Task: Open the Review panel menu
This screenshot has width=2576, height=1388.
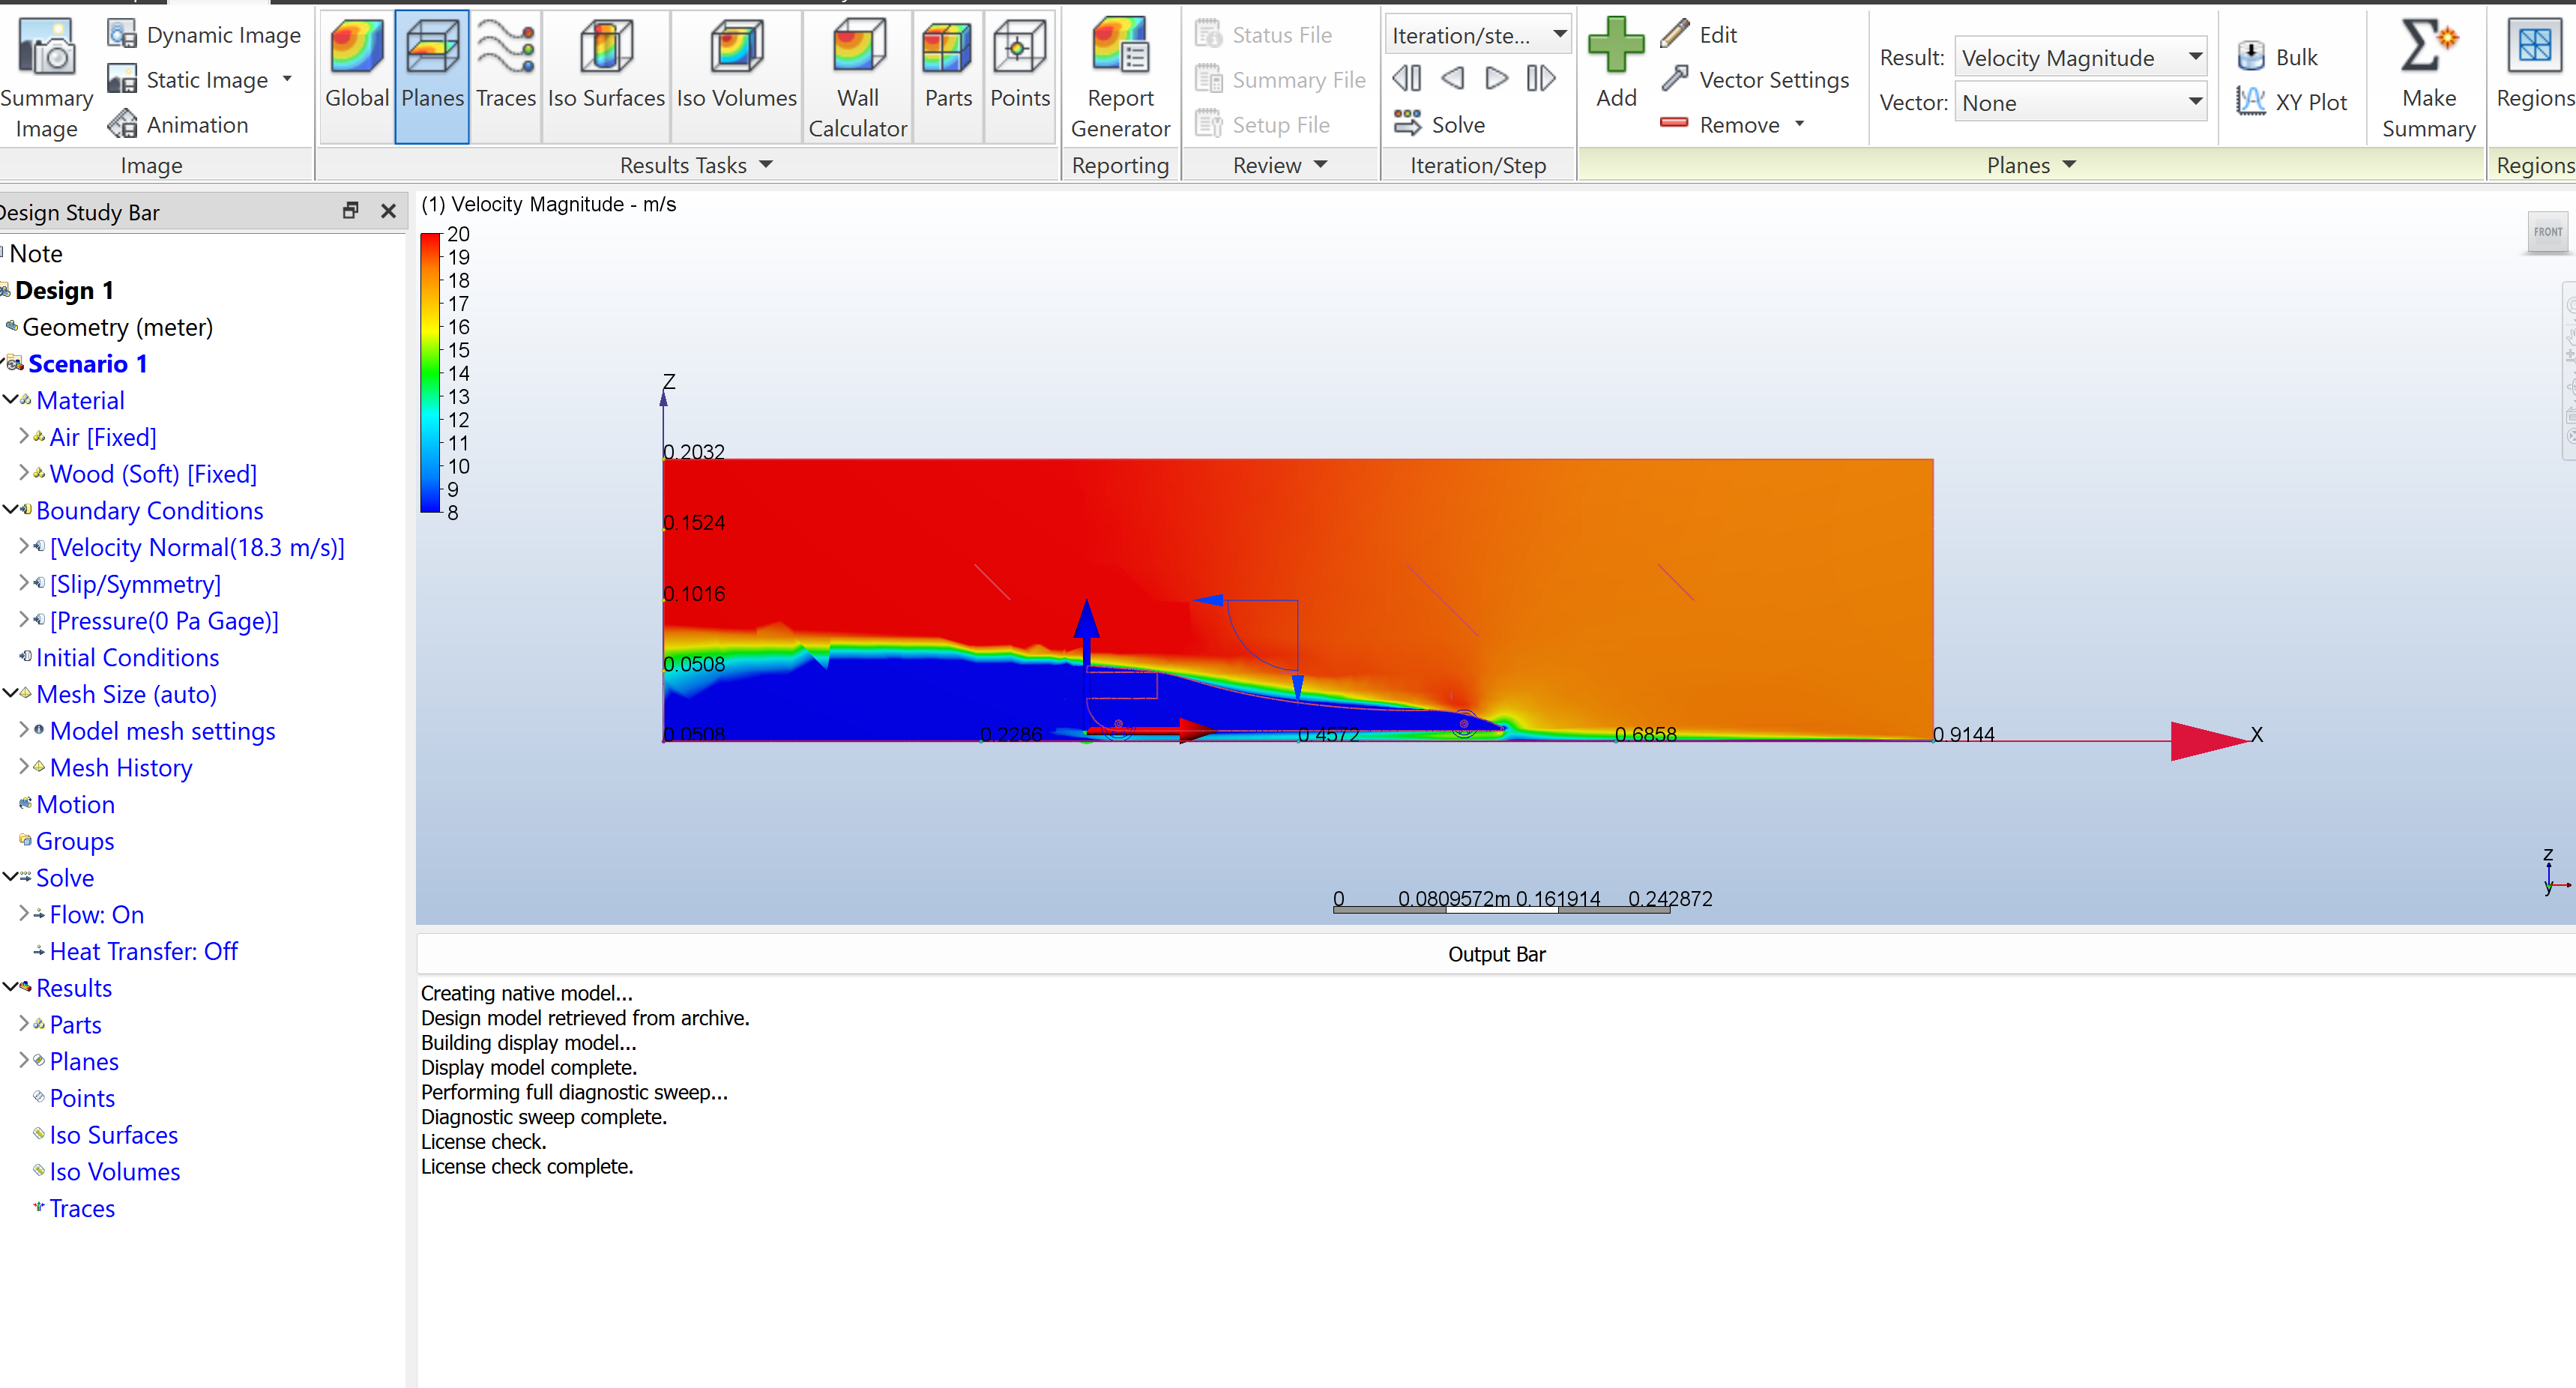Action: 1320,165
